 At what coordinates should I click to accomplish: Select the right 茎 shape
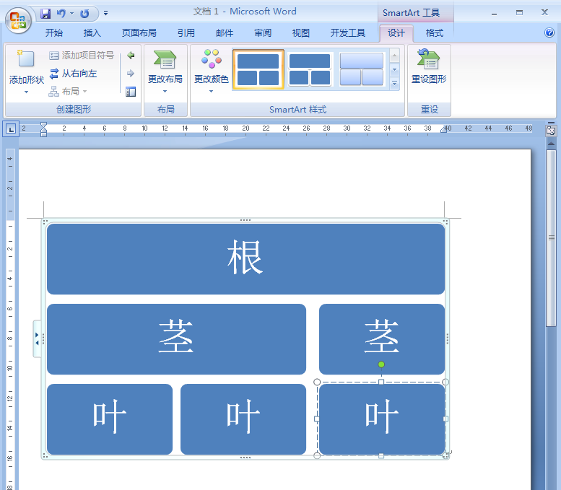click(382, 339)
